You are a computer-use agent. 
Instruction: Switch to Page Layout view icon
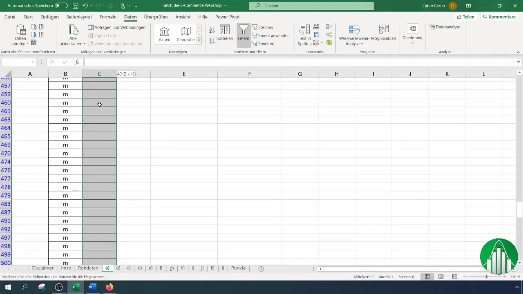coord(441,276)
